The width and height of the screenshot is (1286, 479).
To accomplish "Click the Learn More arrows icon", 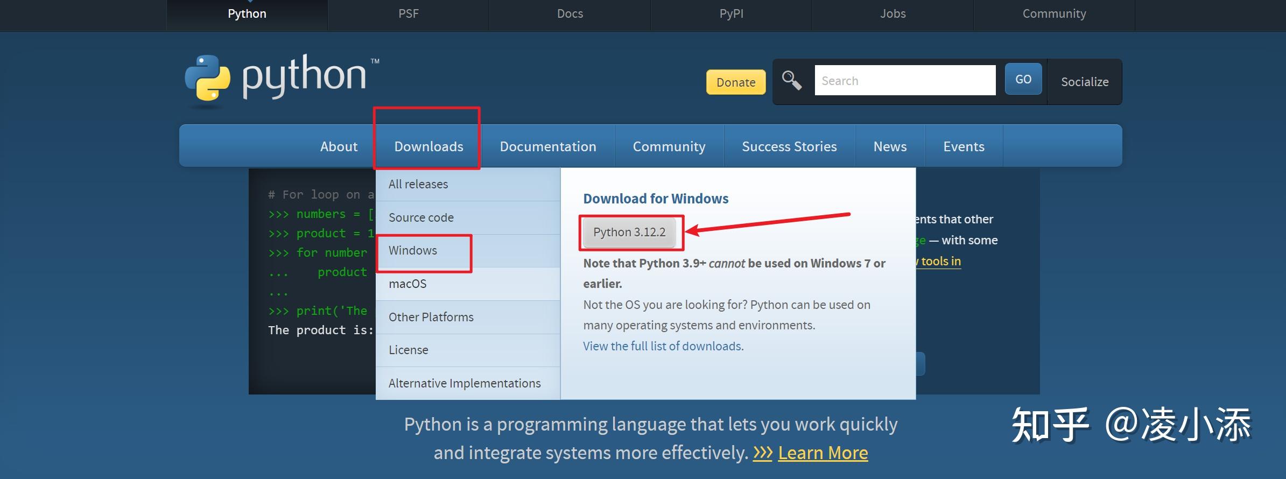I will click(x=763, y=453).
